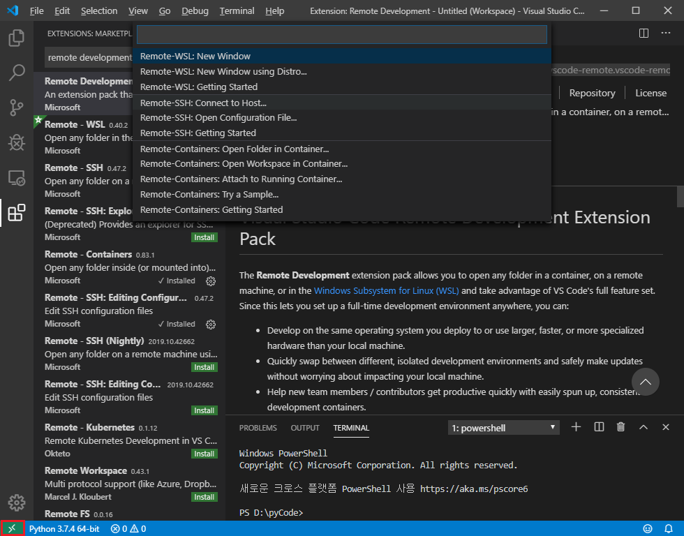Open the Search view in activity bar
Viewport: 684px width, 536px height.
click(17, 73)
